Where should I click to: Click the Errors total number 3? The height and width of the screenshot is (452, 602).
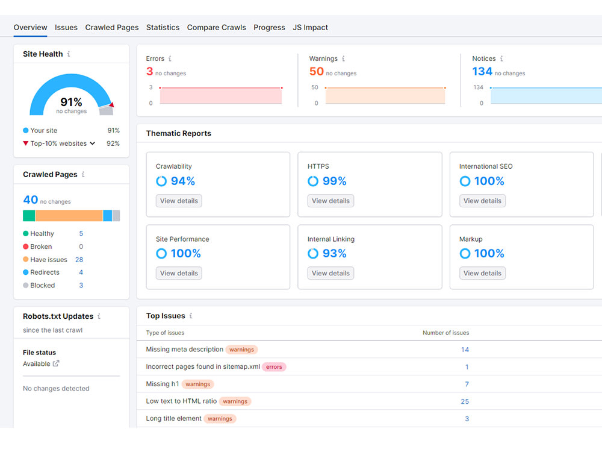[149, 71]
